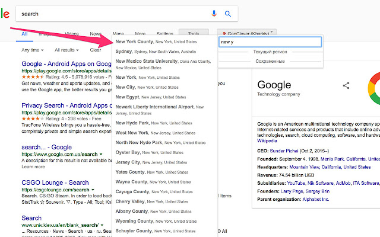The height and width of the screenshot is (237, 380).
Task: Select Oyster Bay suggestion
Action: click(x=165, y=153)
